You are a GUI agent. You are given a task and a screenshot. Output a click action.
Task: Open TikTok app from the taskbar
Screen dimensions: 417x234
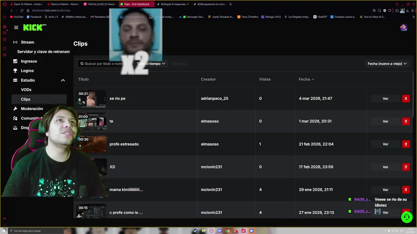pos(243,231)
